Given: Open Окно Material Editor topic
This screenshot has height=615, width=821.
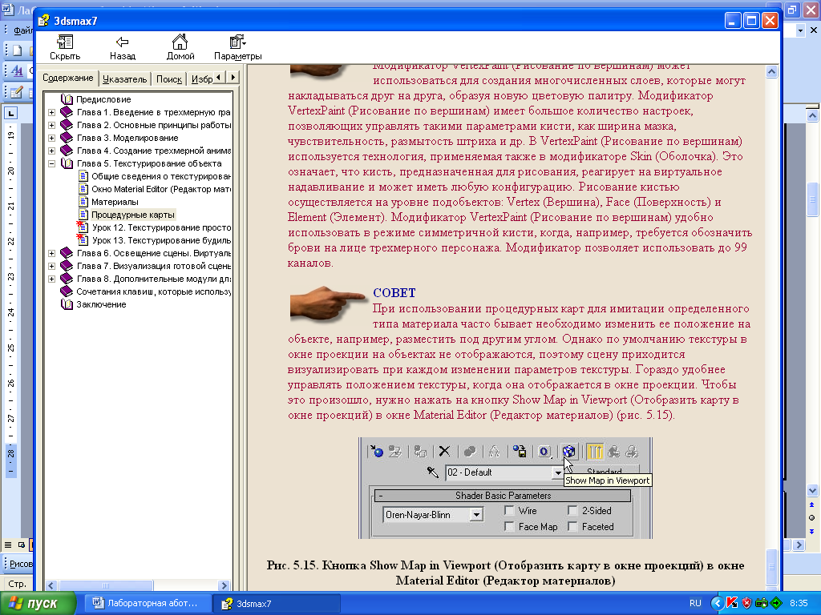Looking at the screenshot, I should (x=160, y=189).
